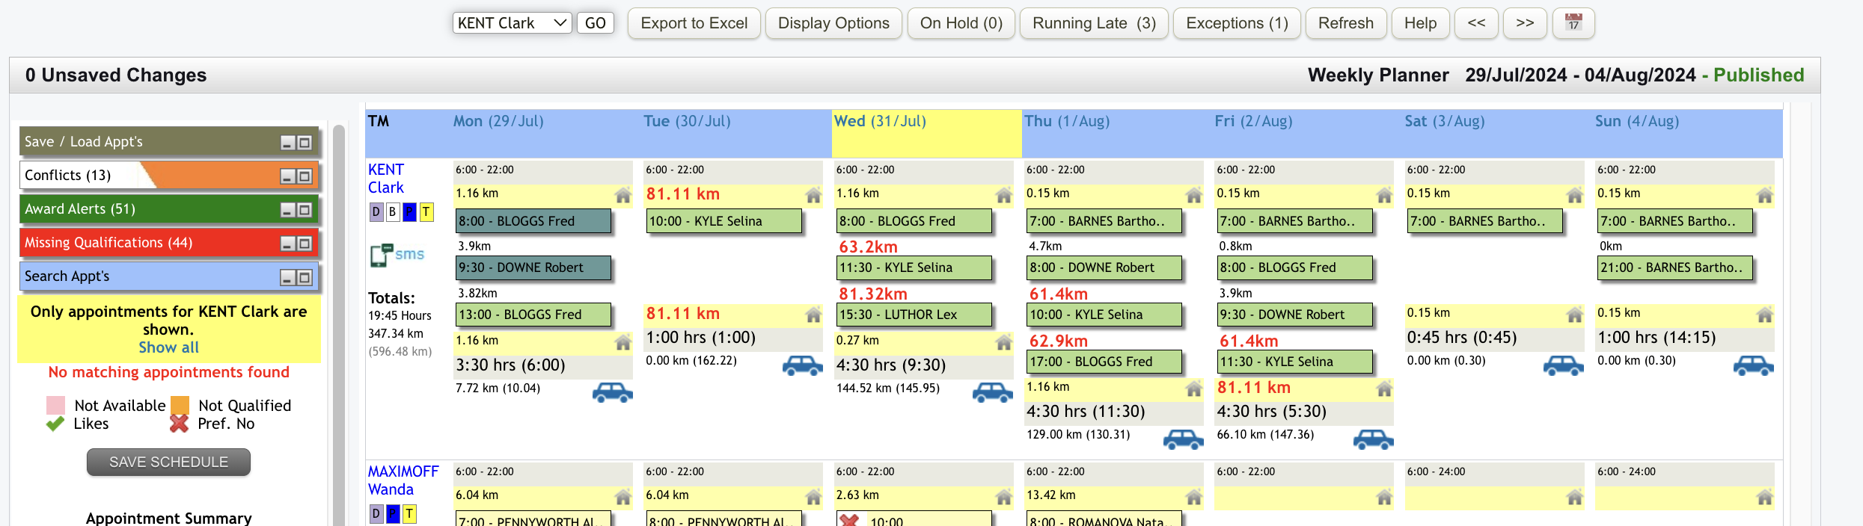Click the car icon beside Tuesday's 0.00 km (162.22)
Image resolution: width=1863 pixels, height=526 pixels.
click(x=803, y=365)
